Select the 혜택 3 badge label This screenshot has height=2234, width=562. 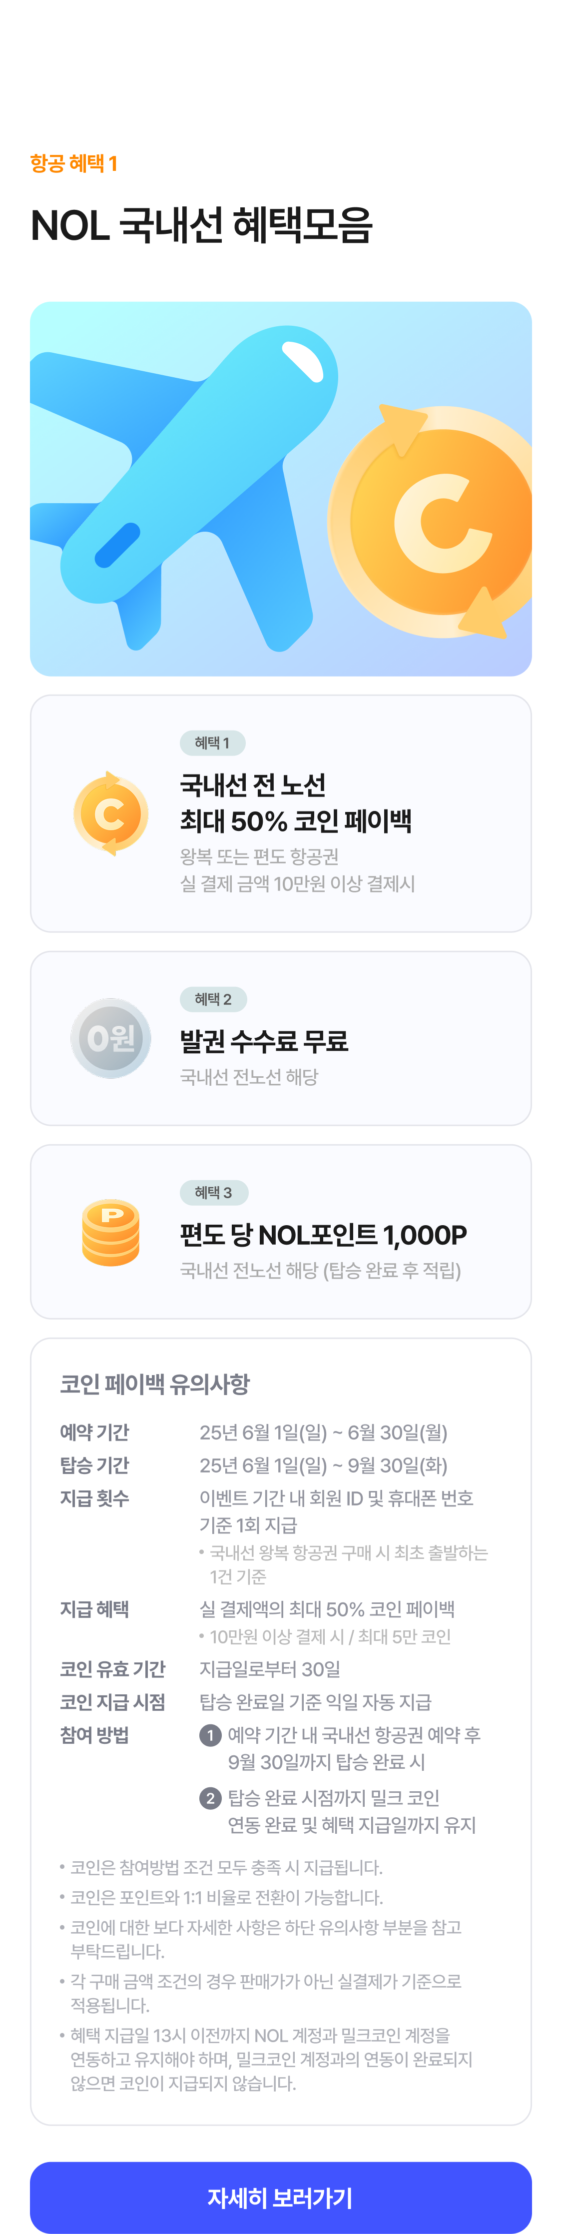point(214,1193)
